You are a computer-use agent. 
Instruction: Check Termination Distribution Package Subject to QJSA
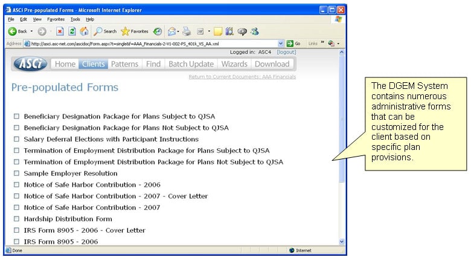16,151
